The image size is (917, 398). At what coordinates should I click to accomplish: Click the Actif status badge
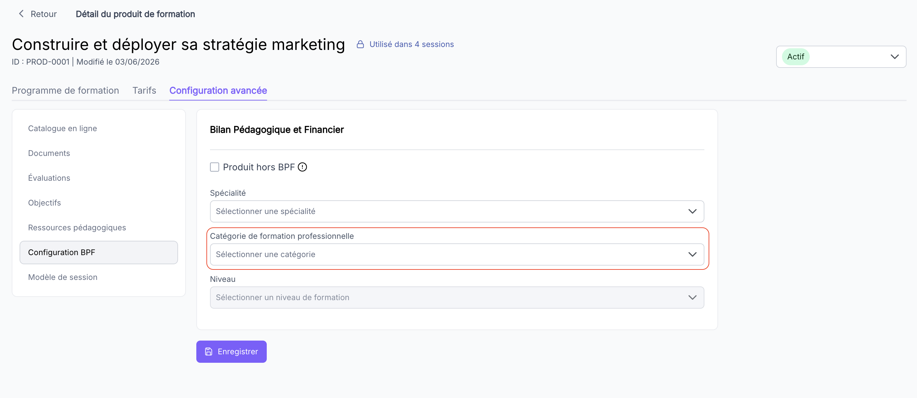(x=796, y=57)
